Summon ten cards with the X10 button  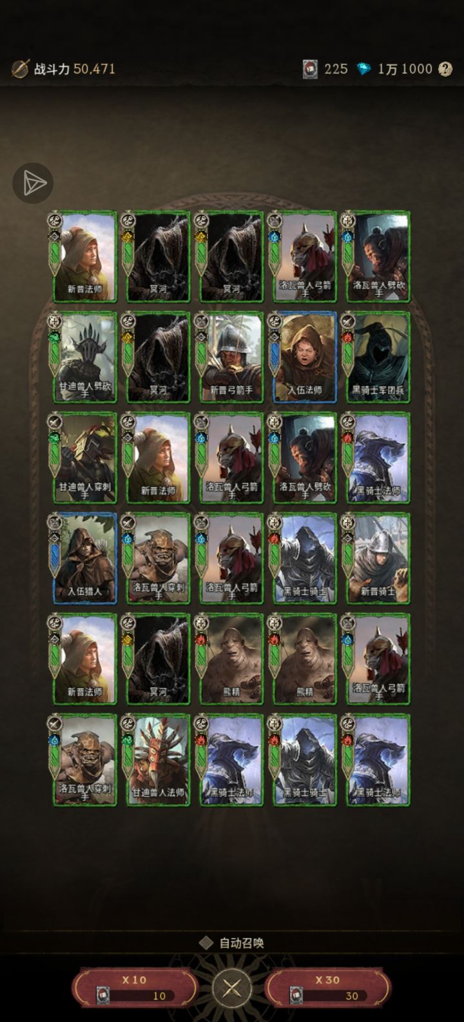(135, 987)
